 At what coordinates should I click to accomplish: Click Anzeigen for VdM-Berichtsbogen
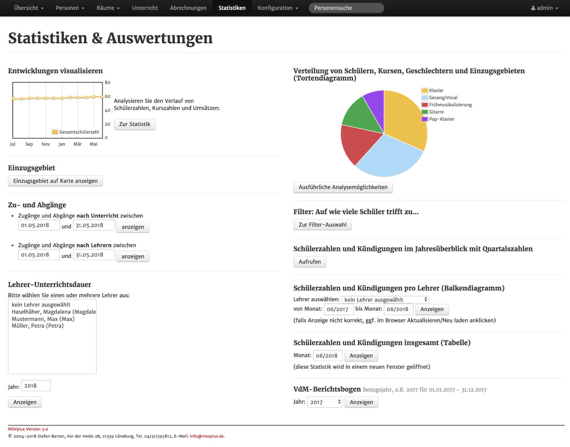(x=361, y=402)
